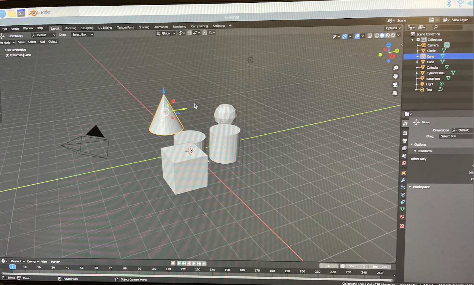Switch to the Shading workspace tab
Screen dimensions: 474x285
[x=144, y=27]
